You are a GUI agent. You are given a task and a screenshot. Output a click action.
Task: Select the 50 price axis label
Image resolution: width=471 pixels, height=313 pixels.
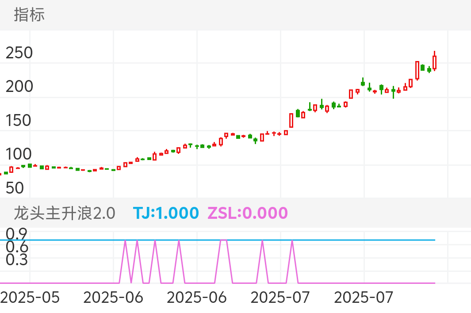tap(15, 188)
